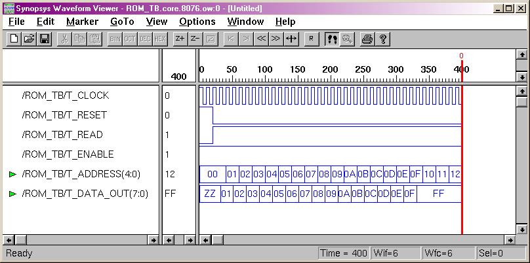530x263 pixels.
Task: Open the Marker menu
Action: pos(82,22)
